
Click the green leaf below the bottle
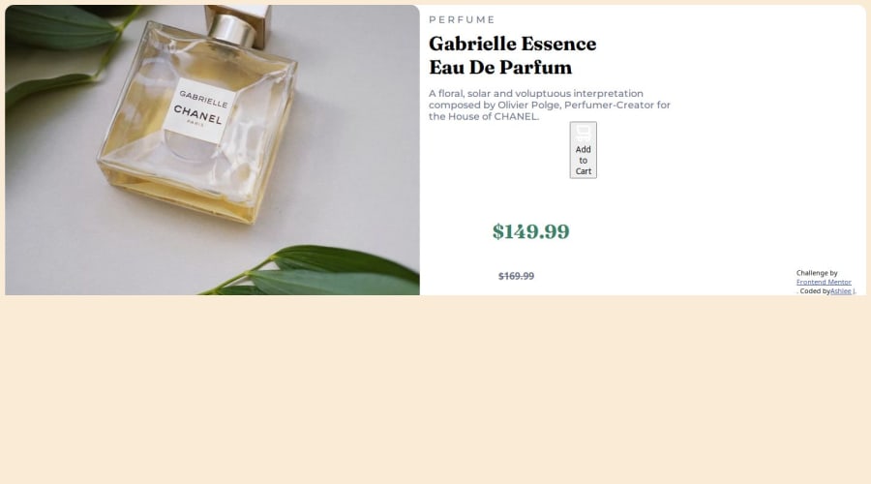[x=328, y=272]
